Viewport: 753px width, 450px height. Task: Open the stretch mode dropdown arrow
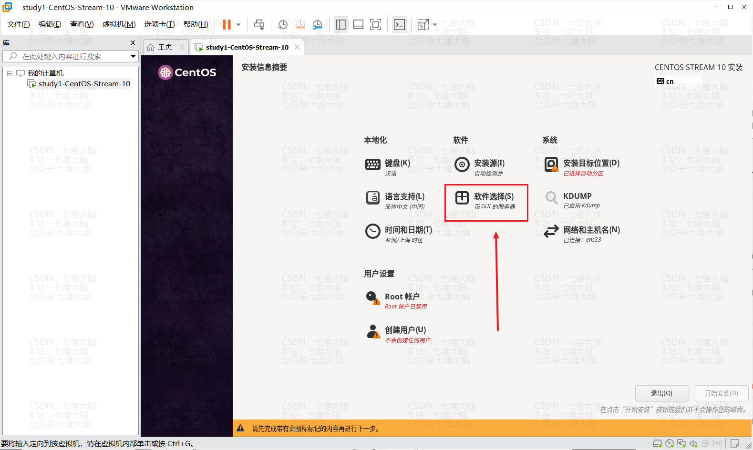(x=434, y=24)
